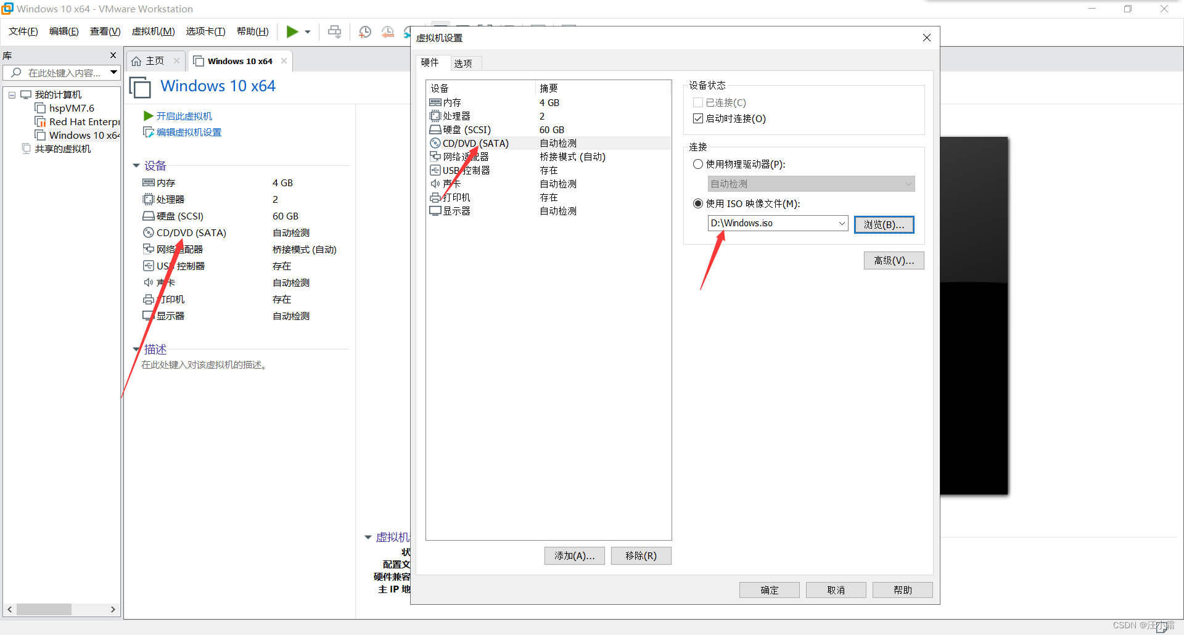Viewport: 1184px width, 635px height.
Task: Collapse the 描述 section
Action: pos(136,350)
